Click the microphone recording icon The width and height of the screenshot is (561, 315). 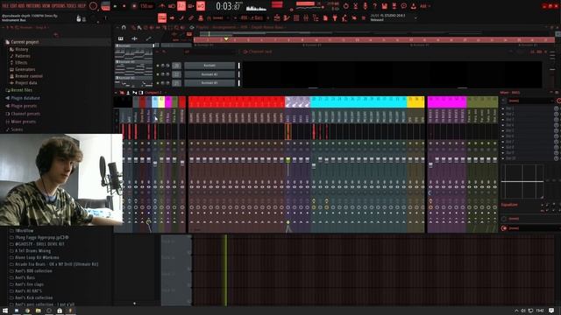[x=365, y=6]
